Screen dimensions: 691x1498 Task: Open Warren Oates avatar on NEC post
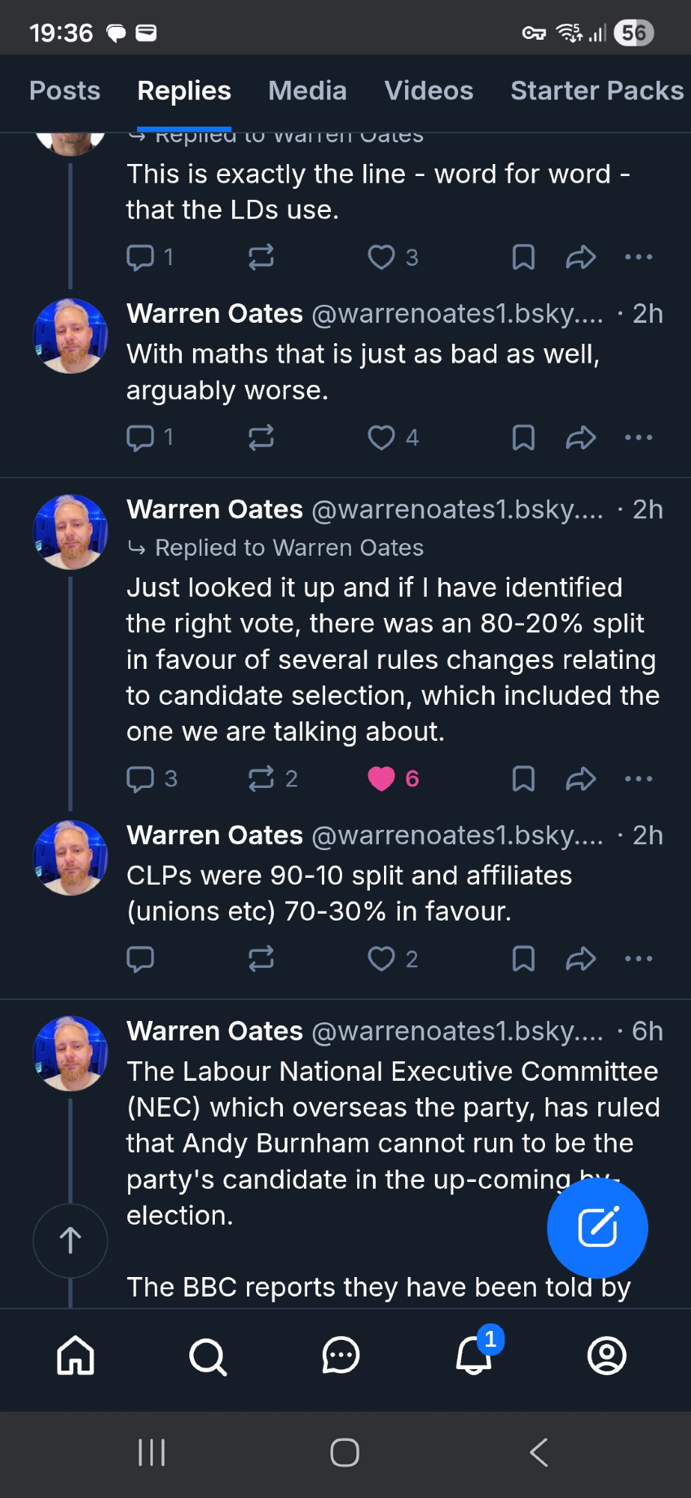click(70, 1052)
